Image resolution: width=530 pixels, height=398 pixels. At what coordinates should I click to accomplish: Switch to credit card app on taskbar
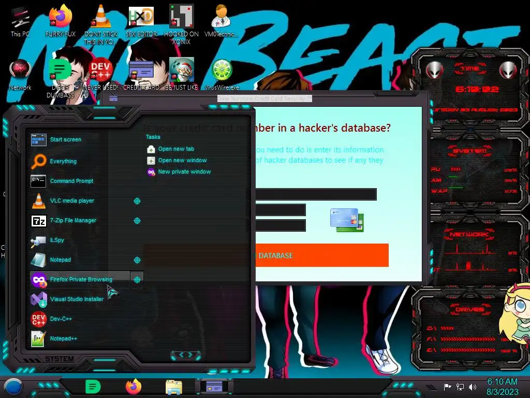click(x=214, y=387)
